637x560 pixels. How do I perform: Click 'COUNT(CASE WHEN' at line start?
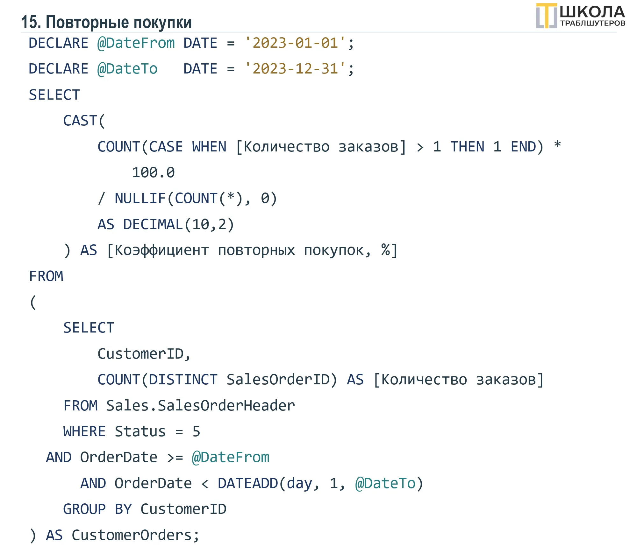pos(162,147)
